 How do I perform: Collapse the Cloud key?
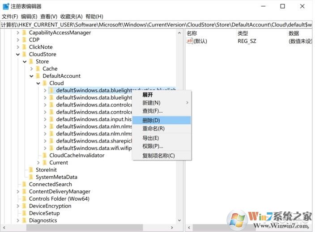coord(38,83)
